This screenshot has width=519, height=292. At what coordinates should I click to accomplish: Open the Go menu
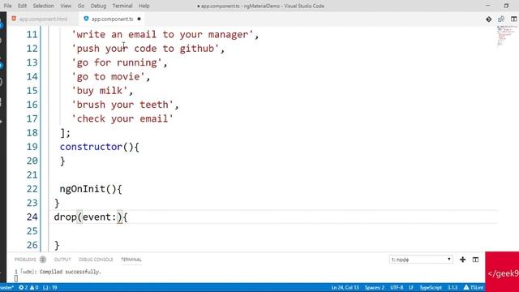click(x=81, y=6)
